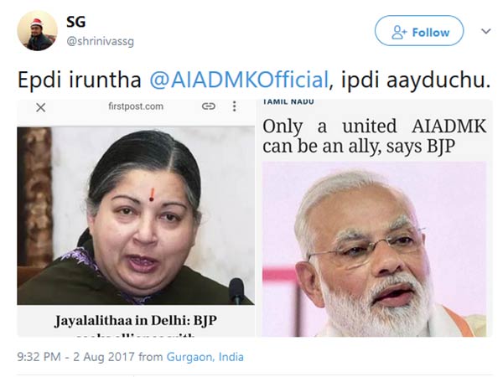The height and width of the screenshot is (377, 503).
Task: Click the person-plus icon in Follow
Action: click(x=399, y=32)
